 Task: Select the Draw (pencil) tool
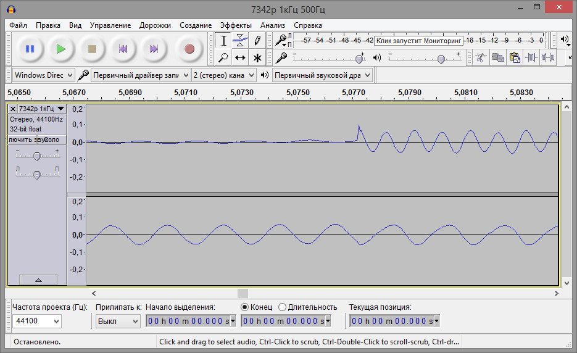click(x=257, y=41)
